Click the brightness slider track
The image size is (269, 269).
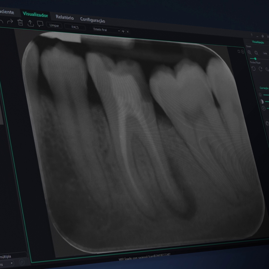[266, 95]
